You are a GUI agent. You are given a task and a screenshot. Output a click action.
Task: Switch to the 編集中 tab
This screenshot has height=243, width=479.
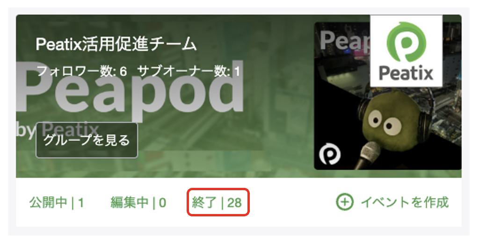pyautogui.click(x=138, y=202)
